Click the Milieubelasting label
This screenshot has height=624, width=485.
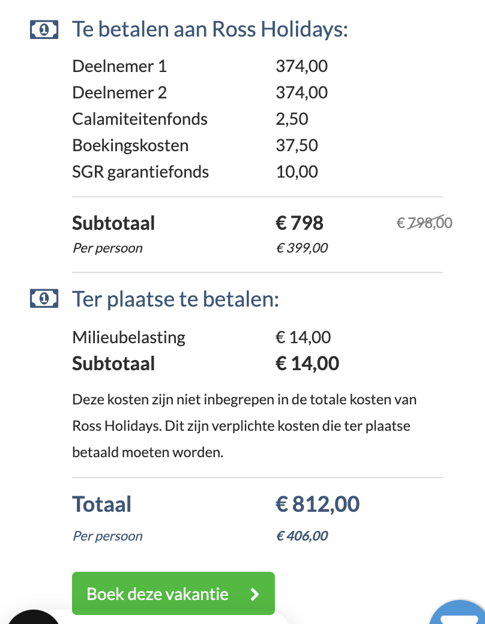point(128,337)
